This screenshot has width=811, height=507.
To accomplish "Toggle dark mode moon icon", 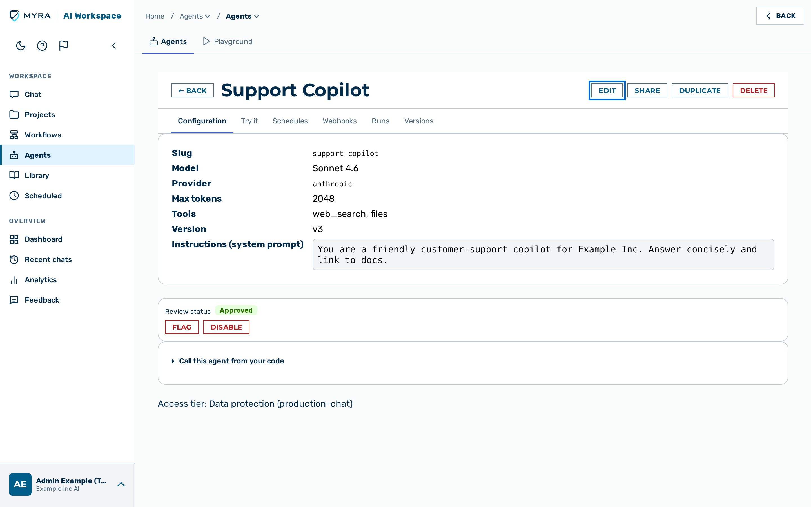I will 21,46.
